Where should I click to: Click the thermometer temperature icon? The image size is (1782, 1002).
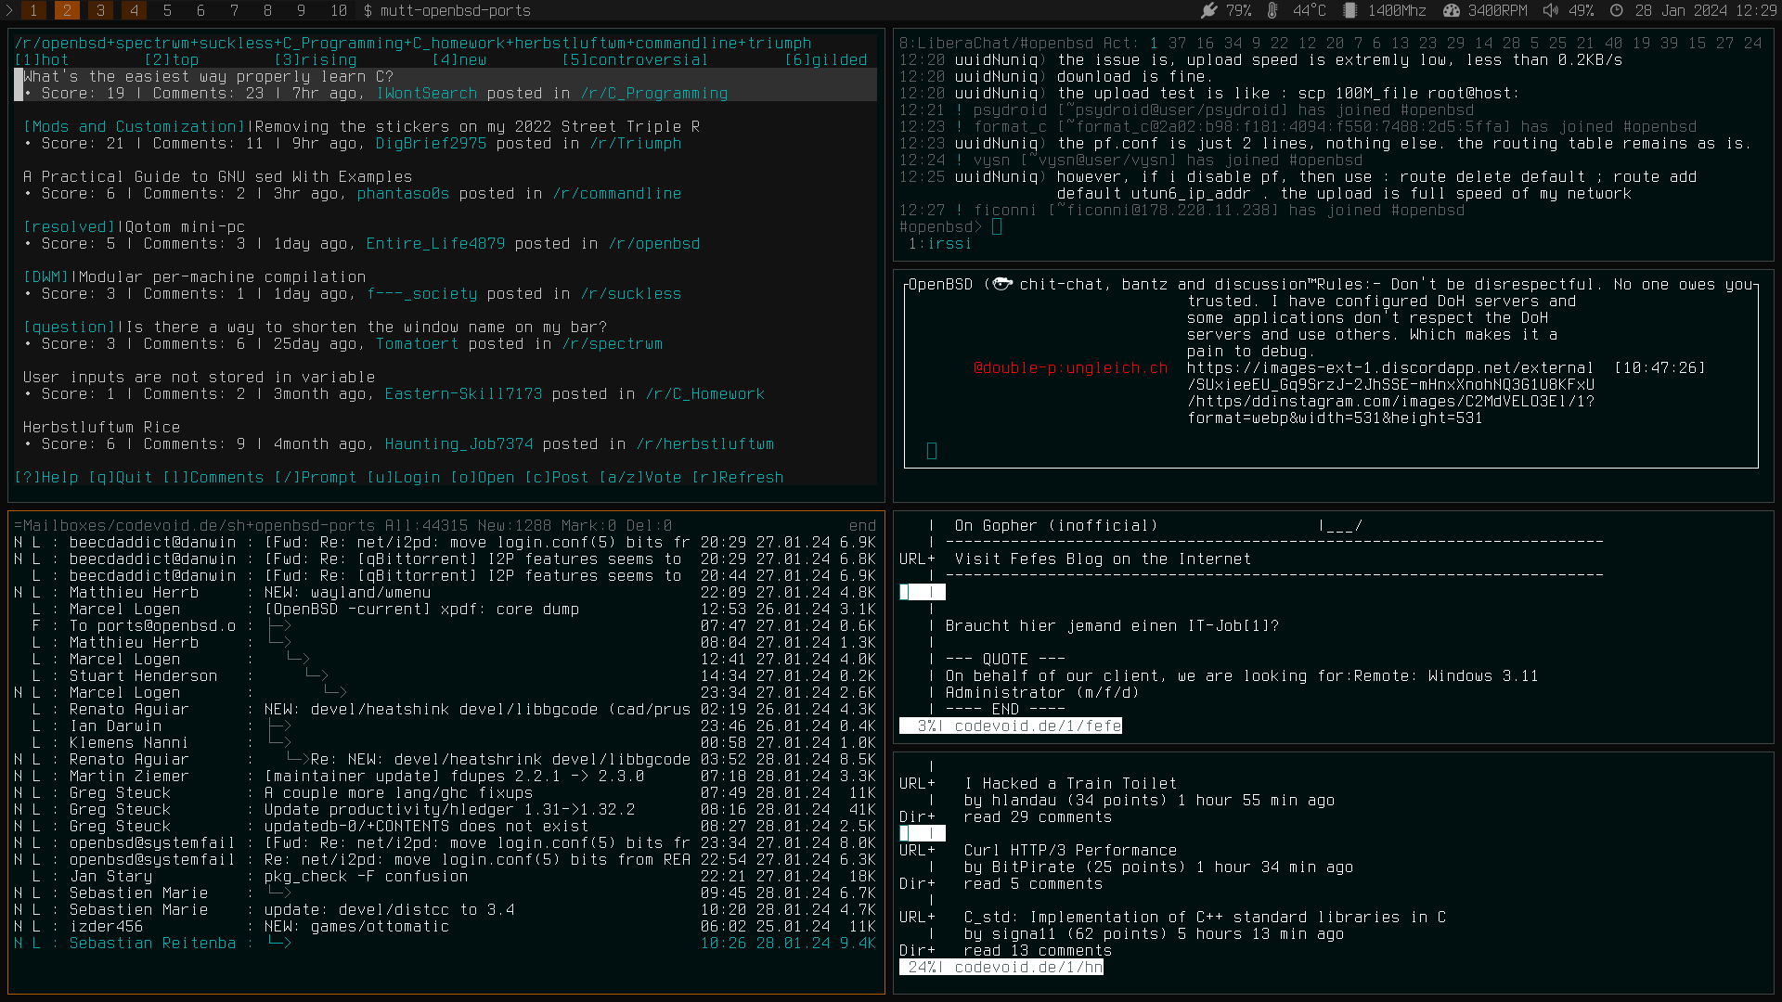(x=1272, y=10)
